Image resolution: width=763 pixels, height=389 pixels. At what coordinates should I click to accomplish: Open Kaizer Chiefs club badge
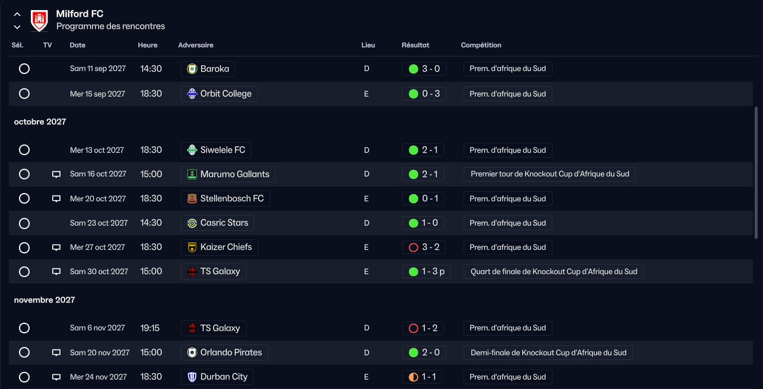coord(192,247)
